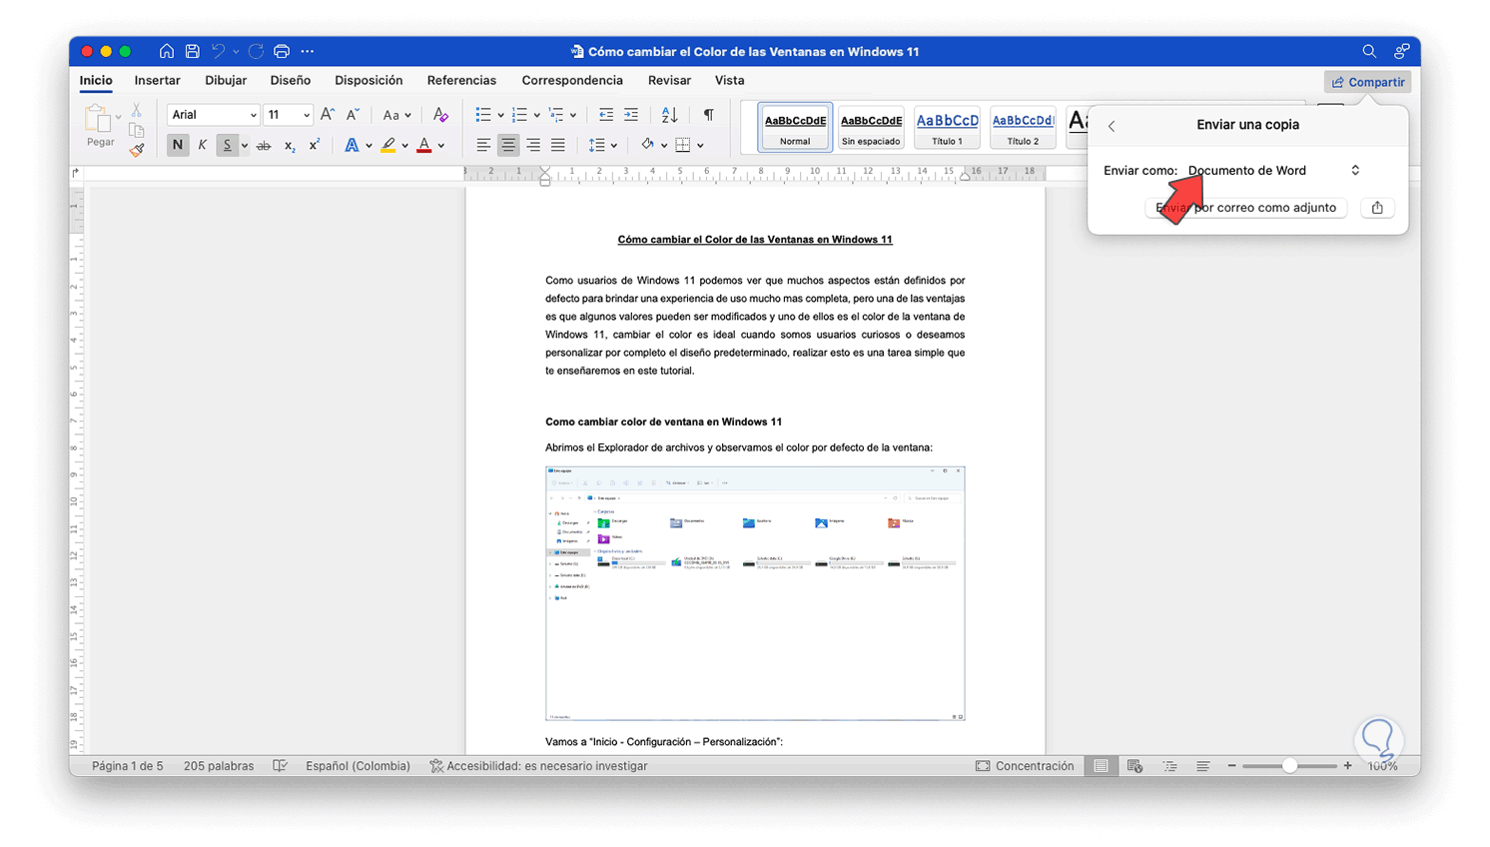Toggle bold formatting (N)
The width and height of the screenshot is (1490, 847).
(x=177, y=145)
